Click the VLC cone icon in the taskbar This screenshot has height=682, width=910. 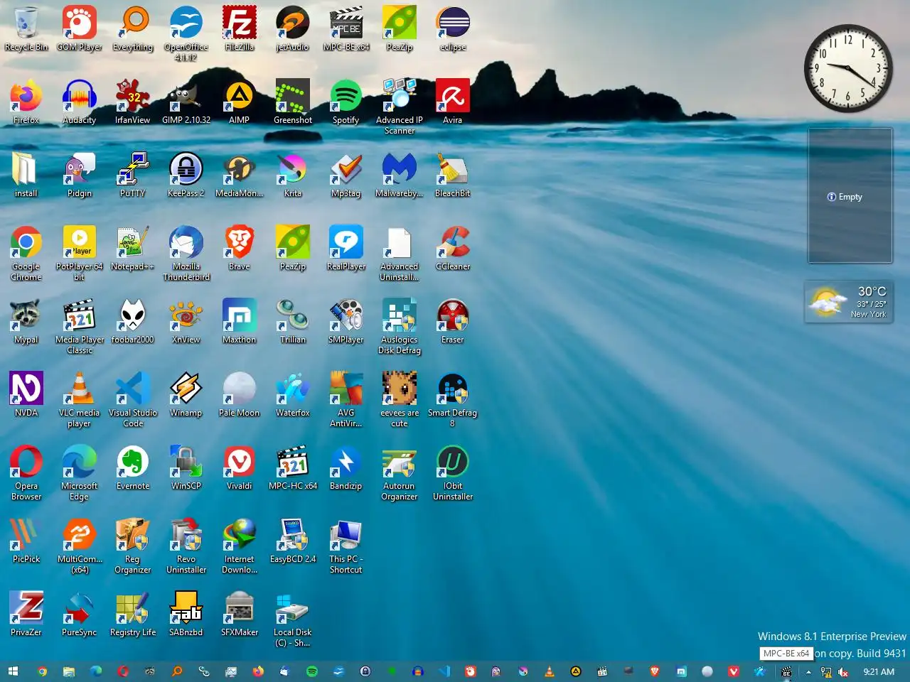[549, 671]
